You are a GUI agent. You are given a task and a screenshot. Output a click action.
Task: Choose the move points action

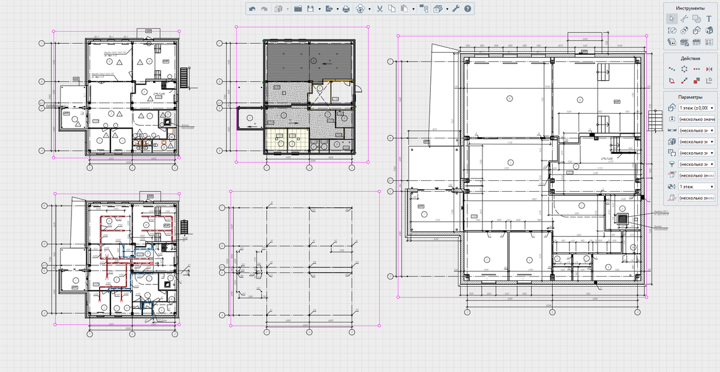pyautogui.click(x=672, y=69)
